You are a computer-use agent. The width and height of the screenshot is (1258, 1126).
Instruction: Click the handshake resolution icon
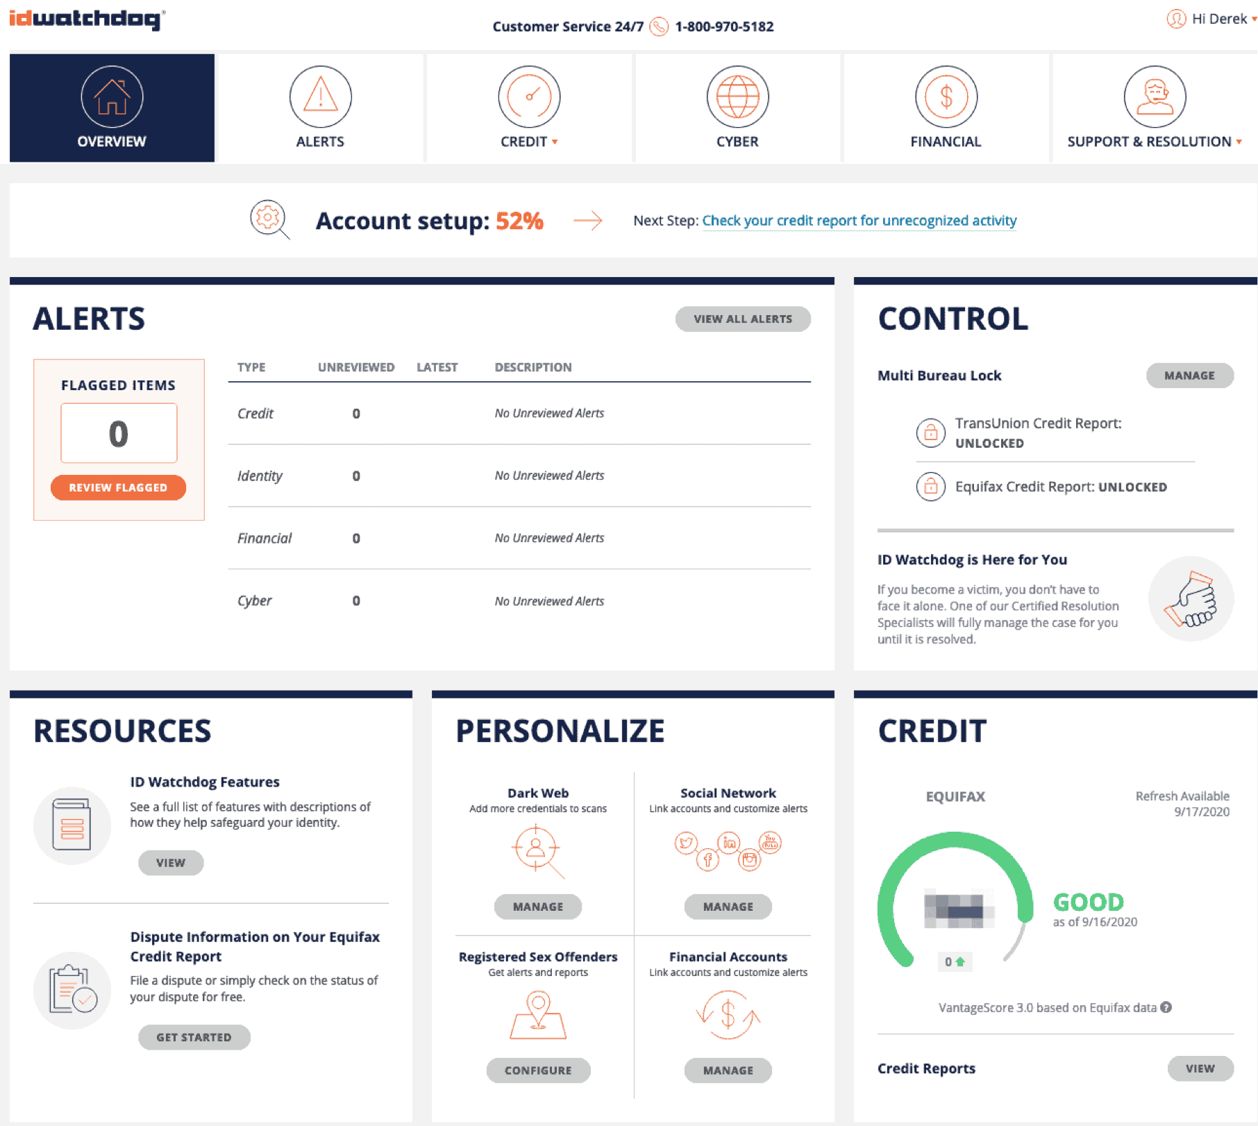tap(1191, 598)
